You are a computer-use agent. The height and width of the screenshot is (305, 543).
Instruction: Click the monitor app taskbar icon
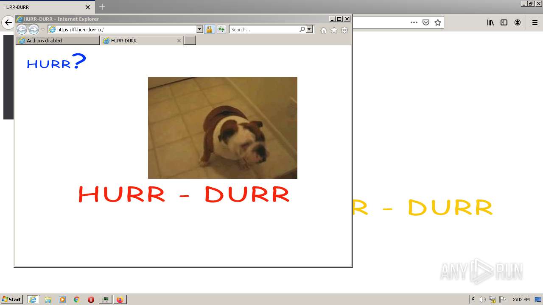point(105,299)
